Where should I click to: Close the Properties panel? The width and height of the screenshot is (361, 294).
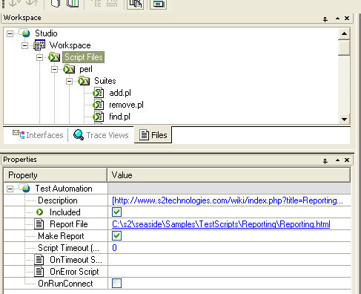[x=347, y=160]
